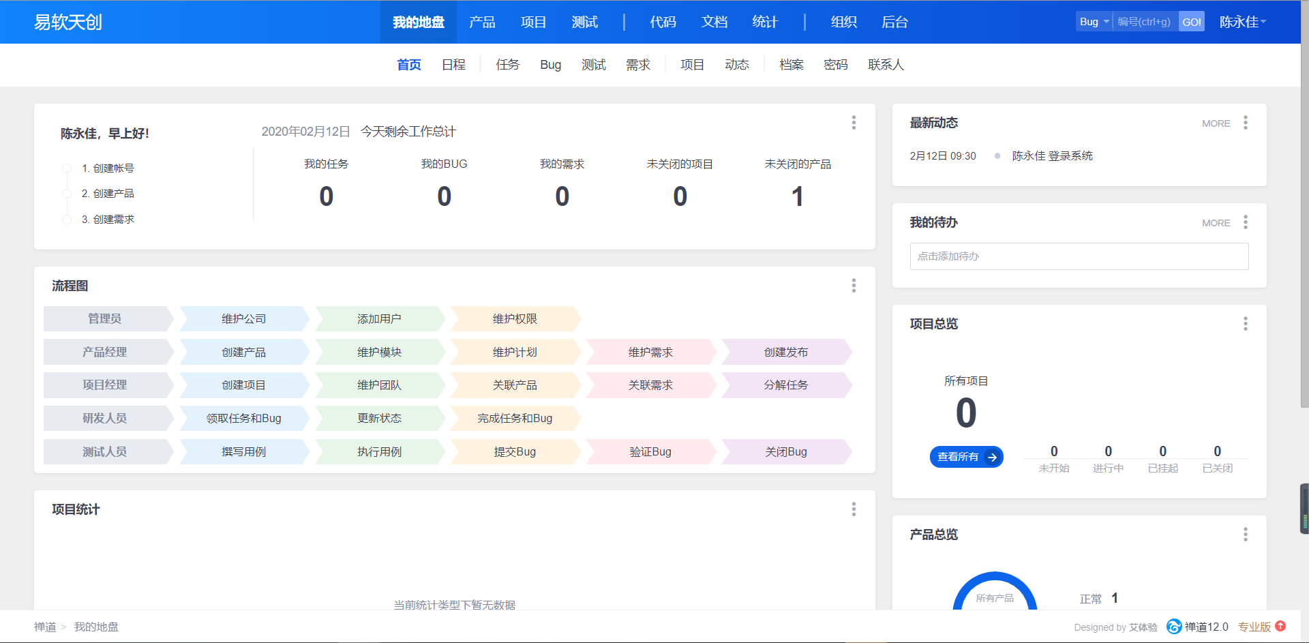This screenshot has width=1309, height=643.
Task: Switch to the 首页 sub tab
Action: [x=409, y=65]
